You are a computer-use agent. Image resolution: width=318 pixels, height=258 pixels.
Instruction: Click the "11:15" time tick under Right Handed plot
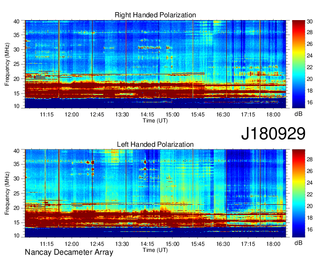coord(47,115)
